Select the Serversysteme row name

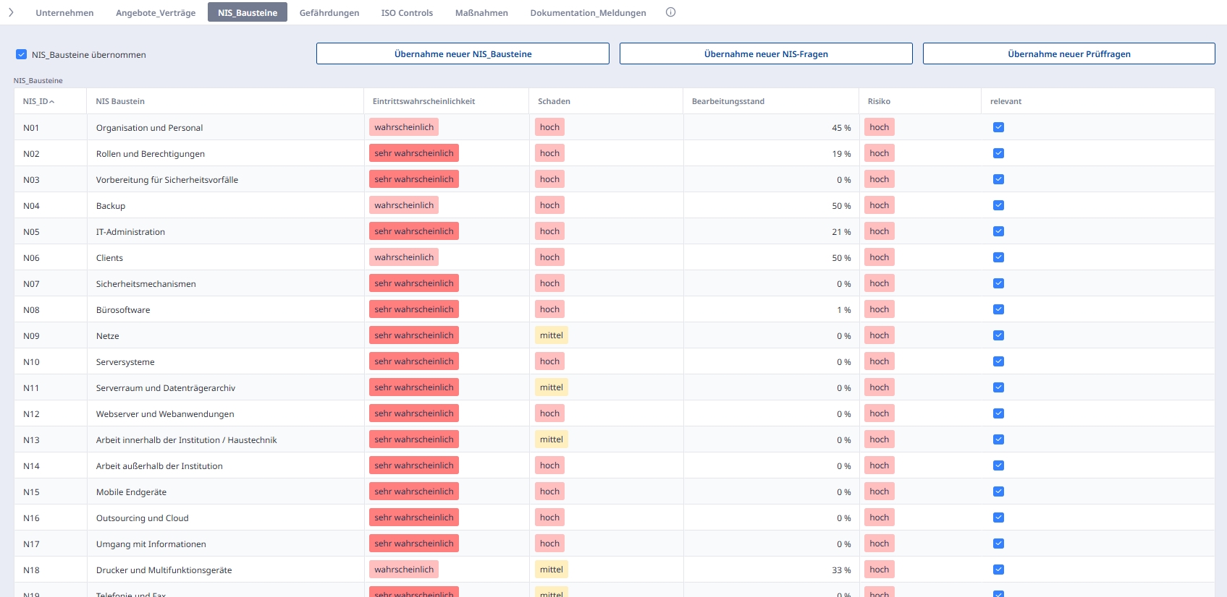pos(125,362)
